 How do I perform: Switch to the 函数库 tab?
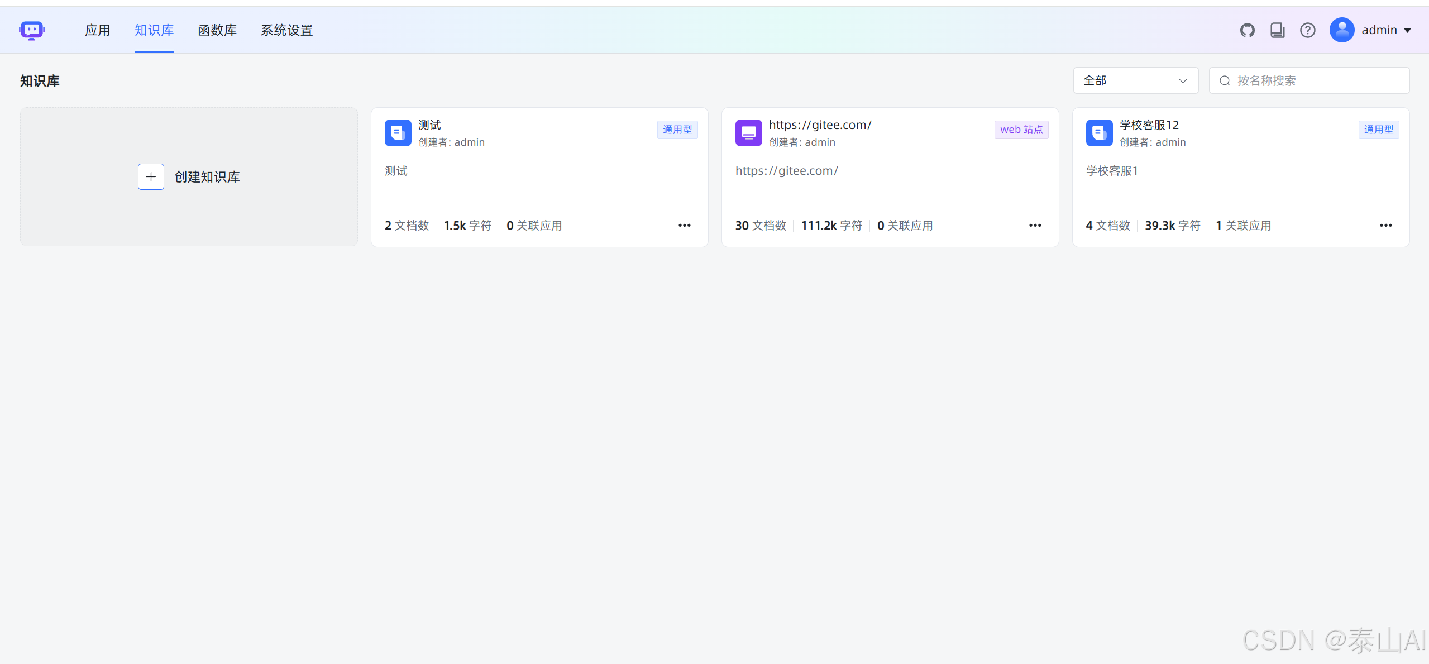217,30
